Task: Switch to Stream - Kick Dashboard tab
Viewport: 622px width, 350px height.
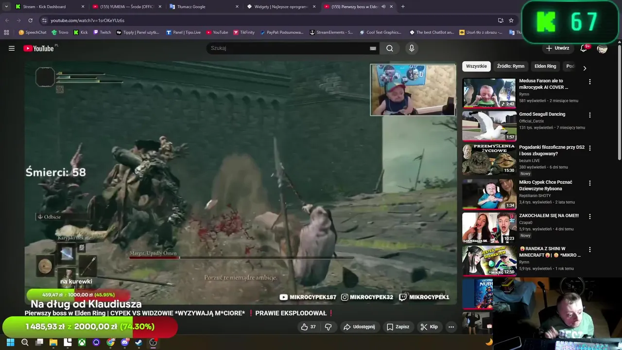Action: (50, 6)
